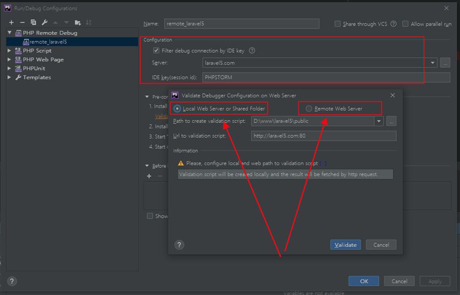This screenshot has width=460, height=295.
Task: Click the Remove Configuration minus icon
Action: (x=22, y=22)
